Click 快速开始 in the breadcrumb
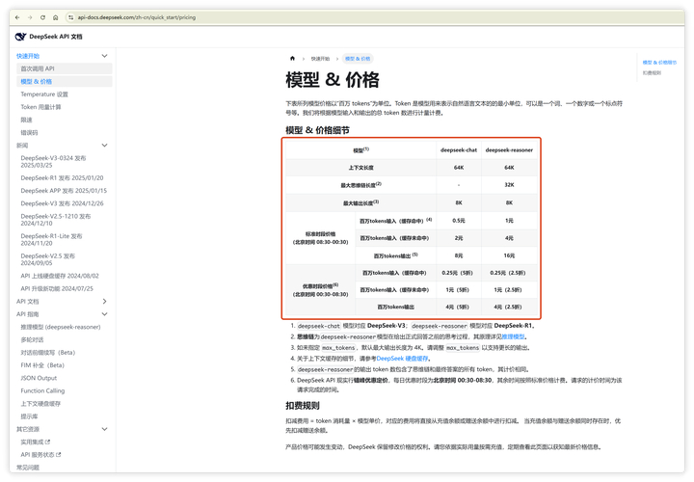The height and width of the screenshot is (482, 694). (x=320, y=59)
